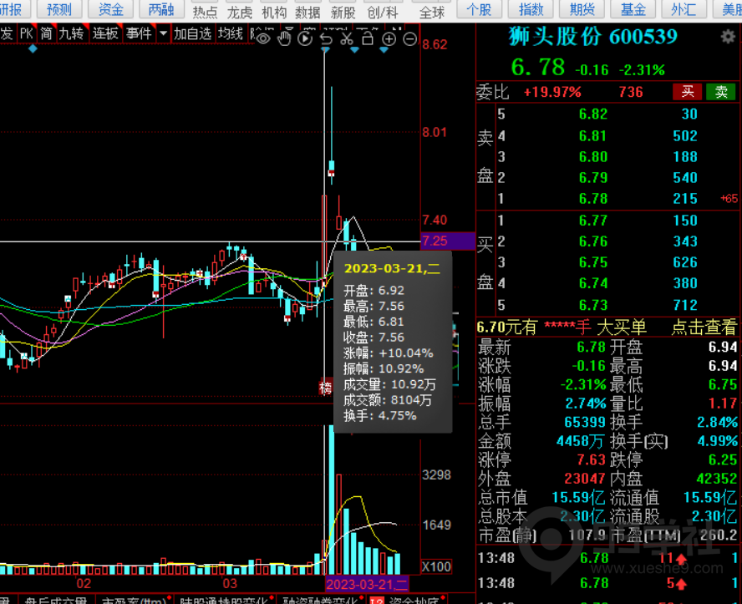Open settings gear beside stock name
This screenshot has height=604, width=742.
(x=728, y=38)
